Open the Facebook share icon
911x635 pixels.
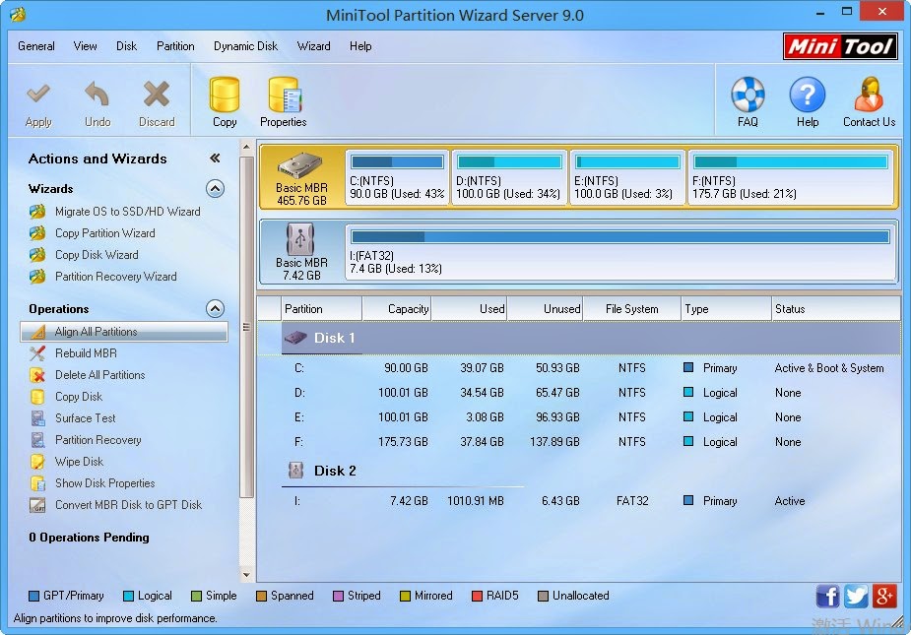tap(827, 596)
